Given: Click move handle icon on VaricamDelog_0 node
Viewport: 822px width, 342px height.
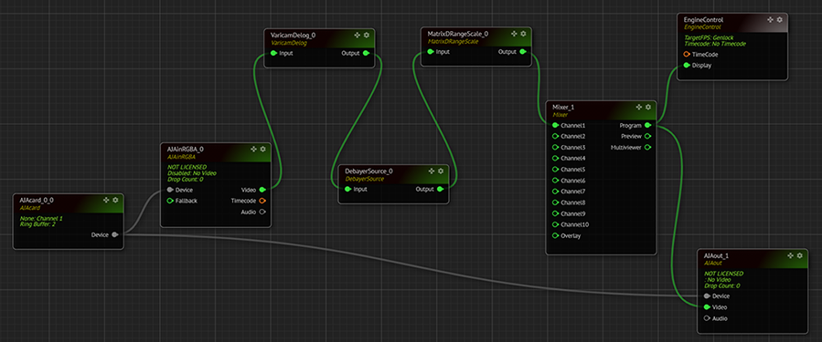Looking at the screenshot, I should click(x=357, y=35).
